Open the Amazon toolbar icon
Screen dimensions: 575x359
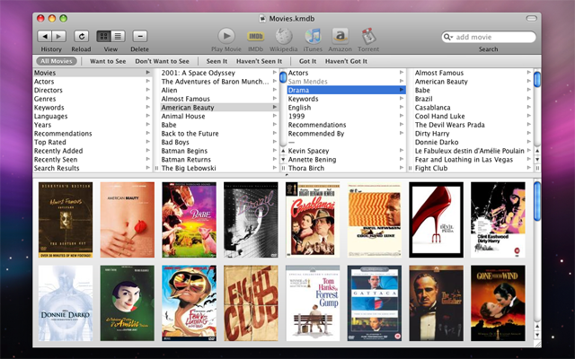(340, 35)
